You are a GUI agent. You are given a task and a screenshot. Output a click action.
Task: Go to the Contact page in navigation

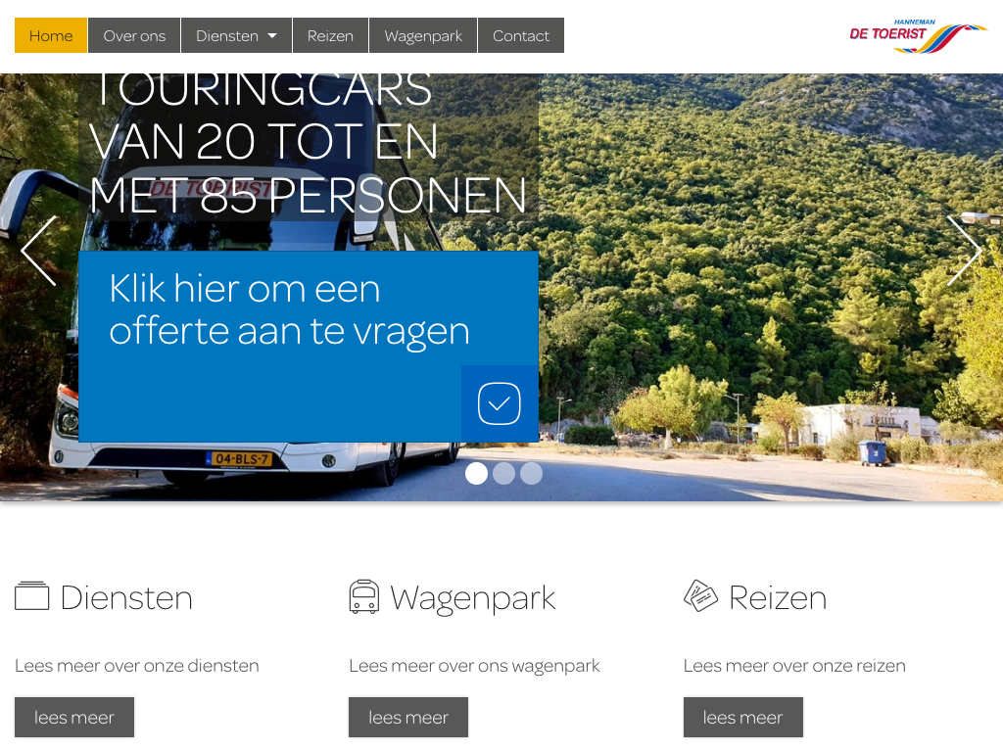pos(521,36)
